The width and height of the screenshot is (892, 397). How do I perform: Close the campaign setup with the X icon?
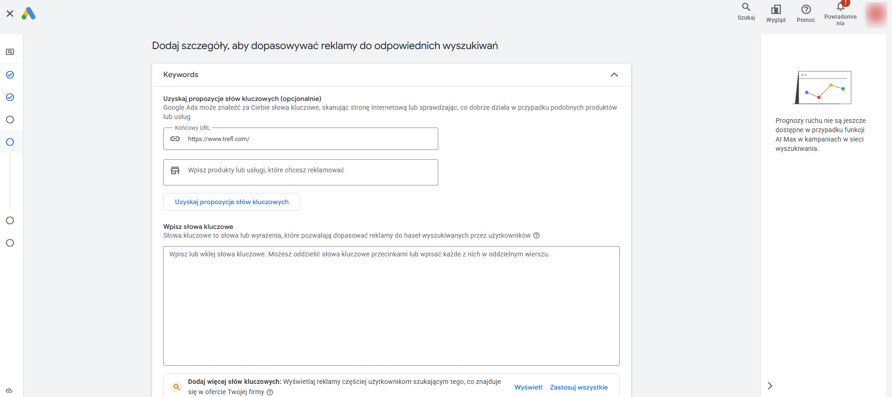tap(10, 14)
